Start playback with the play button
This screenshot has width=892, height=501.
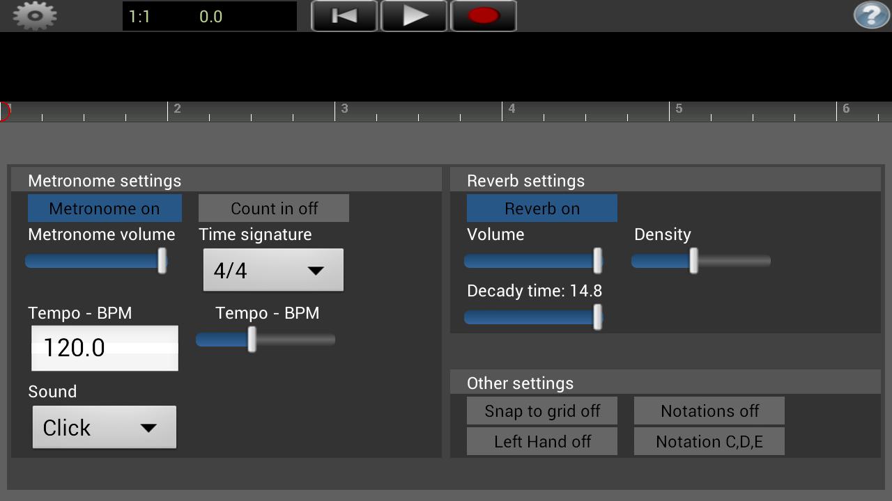414,16
